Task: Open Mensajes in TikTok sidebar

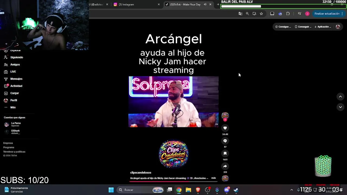Action: tap(13, 79)
